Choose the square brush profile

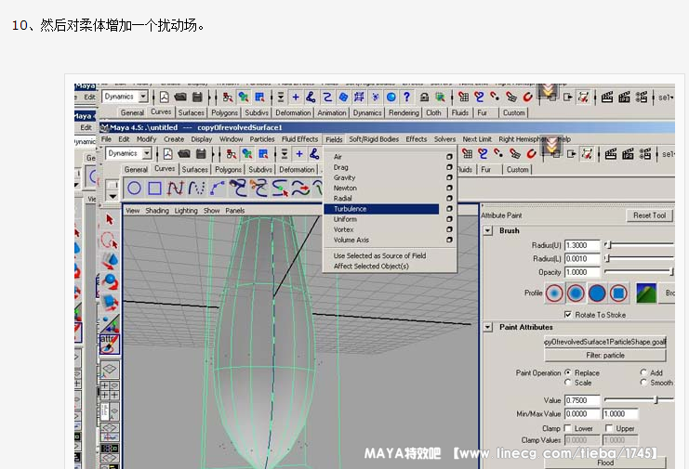click(618, 293)
